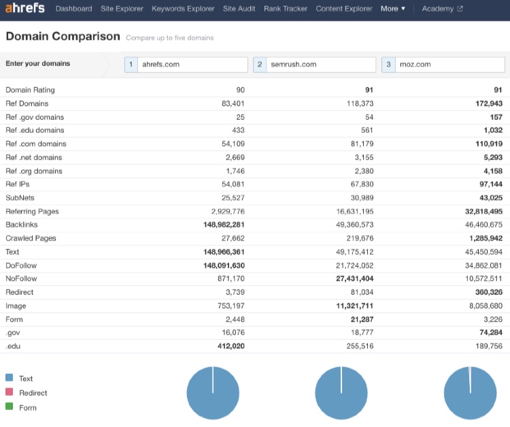510x427 pixels.
Task: Edit the second domain field semrush.com
Action: tap(321, 65)
